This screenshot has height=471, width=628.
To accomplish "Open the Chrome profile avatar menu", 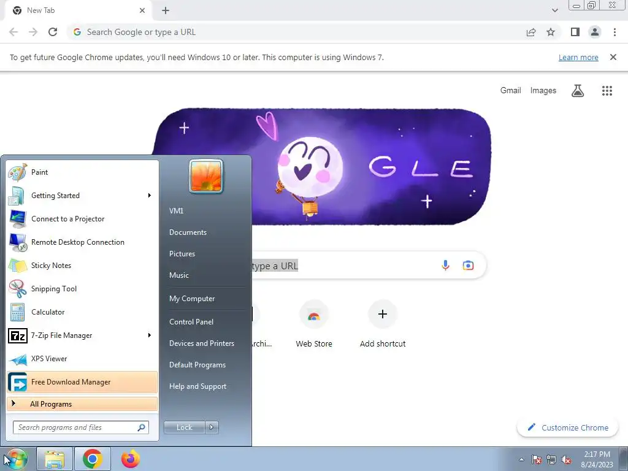I will [595, 32].
